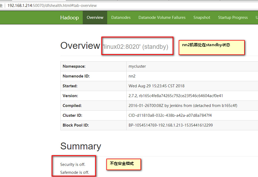Screen dimensions: 258x177
Task: Select the 'Safemode is off.' text
Action: pos(74,172)
